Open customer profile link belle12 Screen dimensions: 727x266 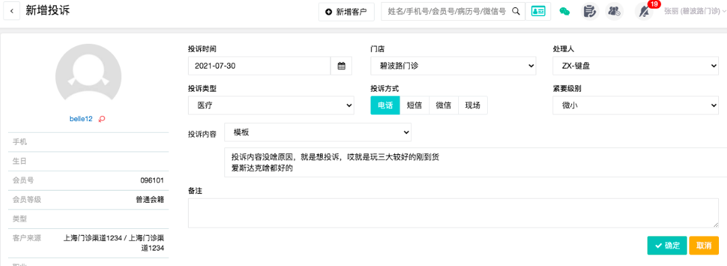[x=81, y=119]
